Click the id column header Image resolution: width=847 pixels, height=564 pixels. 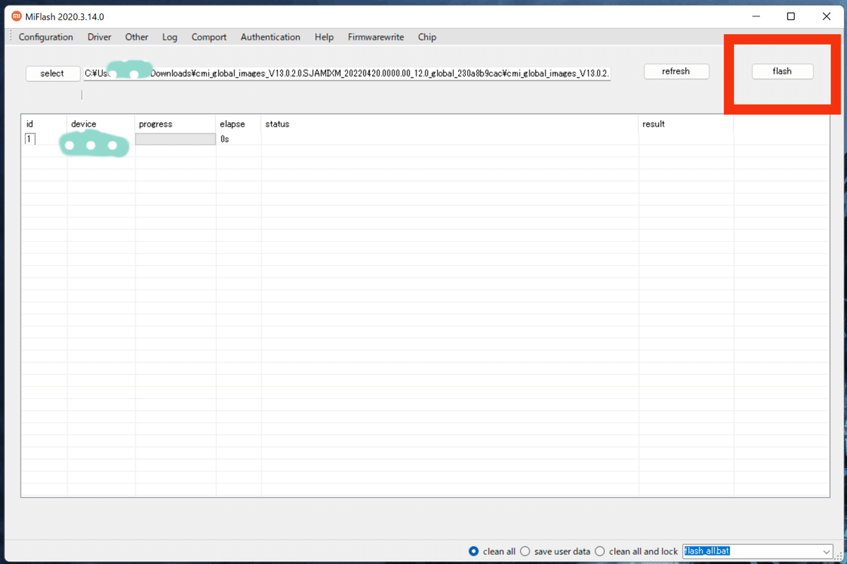click(x=44, y=124)
